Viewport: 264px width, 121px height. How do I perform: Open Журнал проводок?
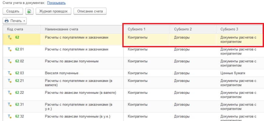coord(53,11)
